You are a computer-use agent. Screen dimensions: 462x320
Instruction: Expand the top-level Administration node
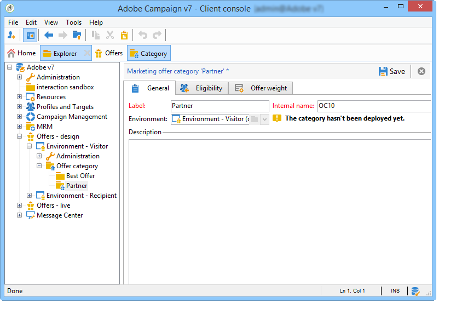pos(20,77)
